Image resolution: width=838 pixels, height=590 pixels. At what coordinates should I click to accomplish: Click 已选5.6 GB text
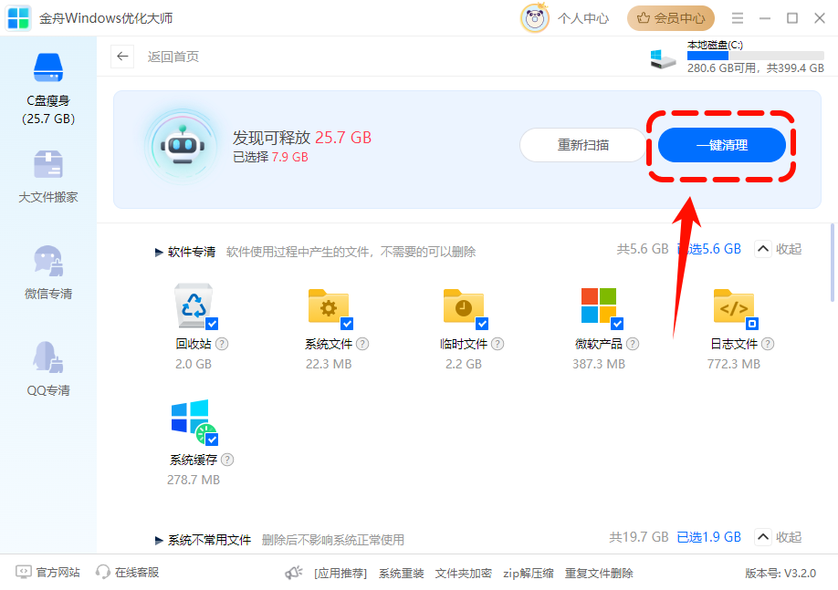tap(709, 249)
